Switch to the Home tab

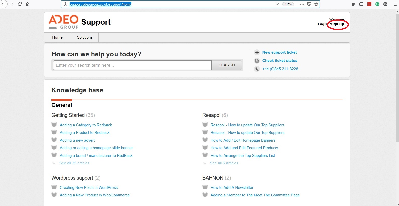[x=57, y=37]
